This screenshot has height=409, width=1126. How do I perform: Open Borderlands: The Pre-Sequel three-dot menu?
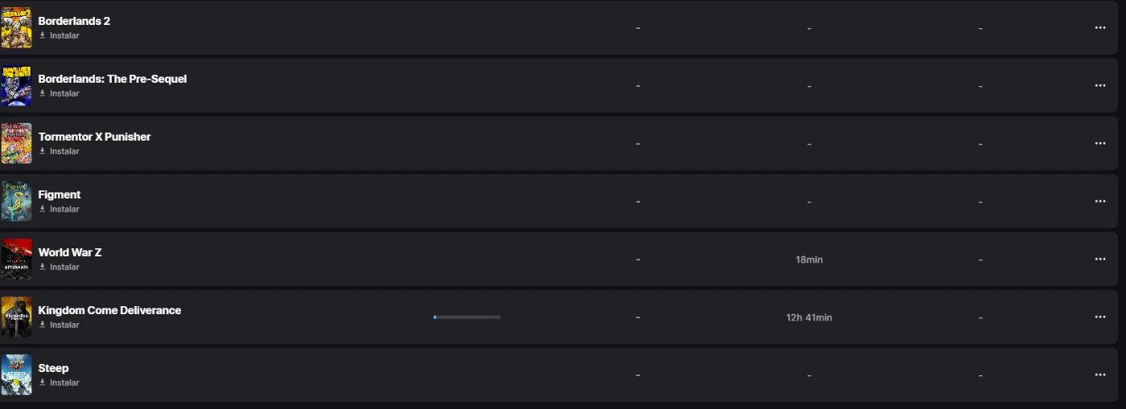[1099, 86]
